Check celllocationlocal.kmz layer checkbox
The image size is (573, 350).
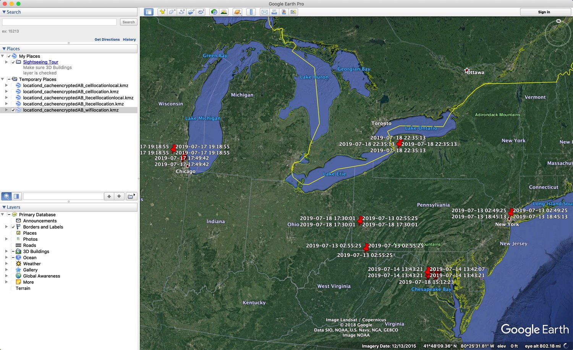point(13,85)
